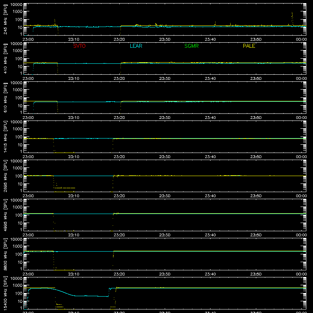The image size is (313, 313).
Task: Select the 15400 MHz [SFU] axis title
Action: [x=5, y=293]
